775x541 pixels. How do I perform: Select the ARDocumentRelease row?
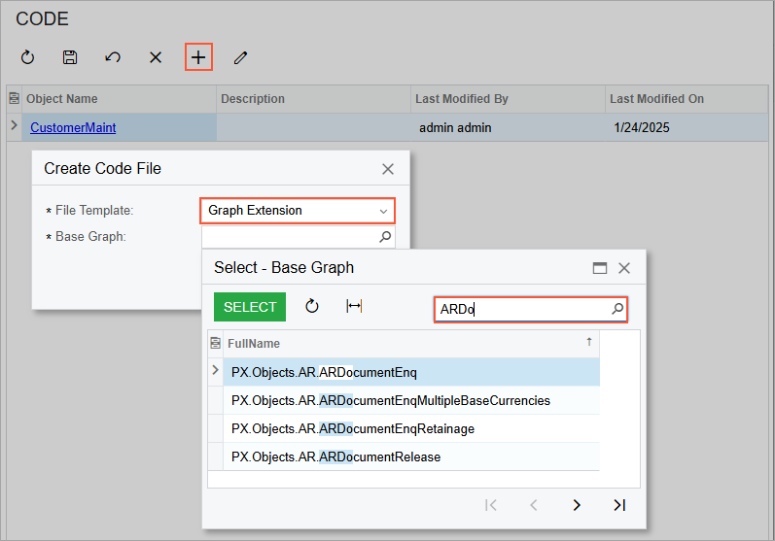335,456
